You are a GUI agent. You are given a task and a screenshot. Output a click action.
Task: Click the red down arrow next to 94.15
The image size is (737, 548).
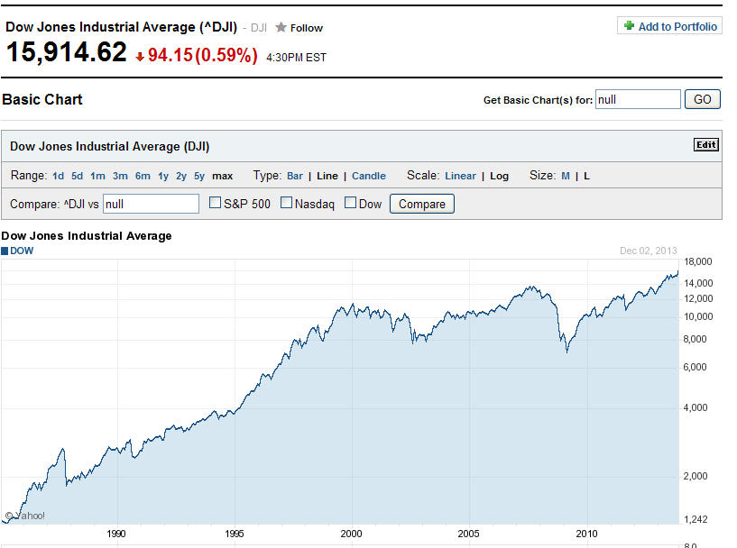(x=140, y=57)
